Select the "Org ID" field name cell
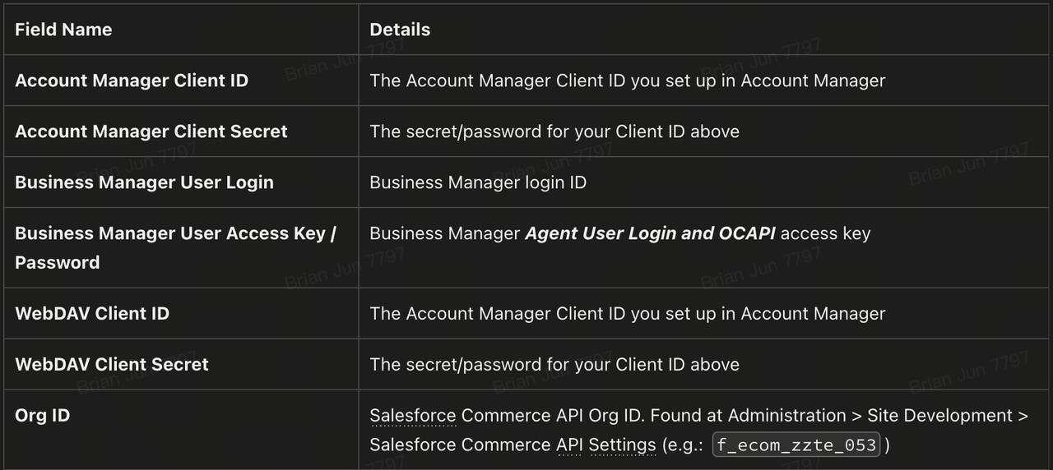Viewport: 1053px width, 470px height. (x=43, y=416)
